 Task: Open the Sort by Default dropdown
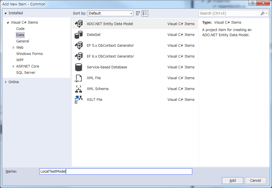pyautogui.click(x=110, y=13)
